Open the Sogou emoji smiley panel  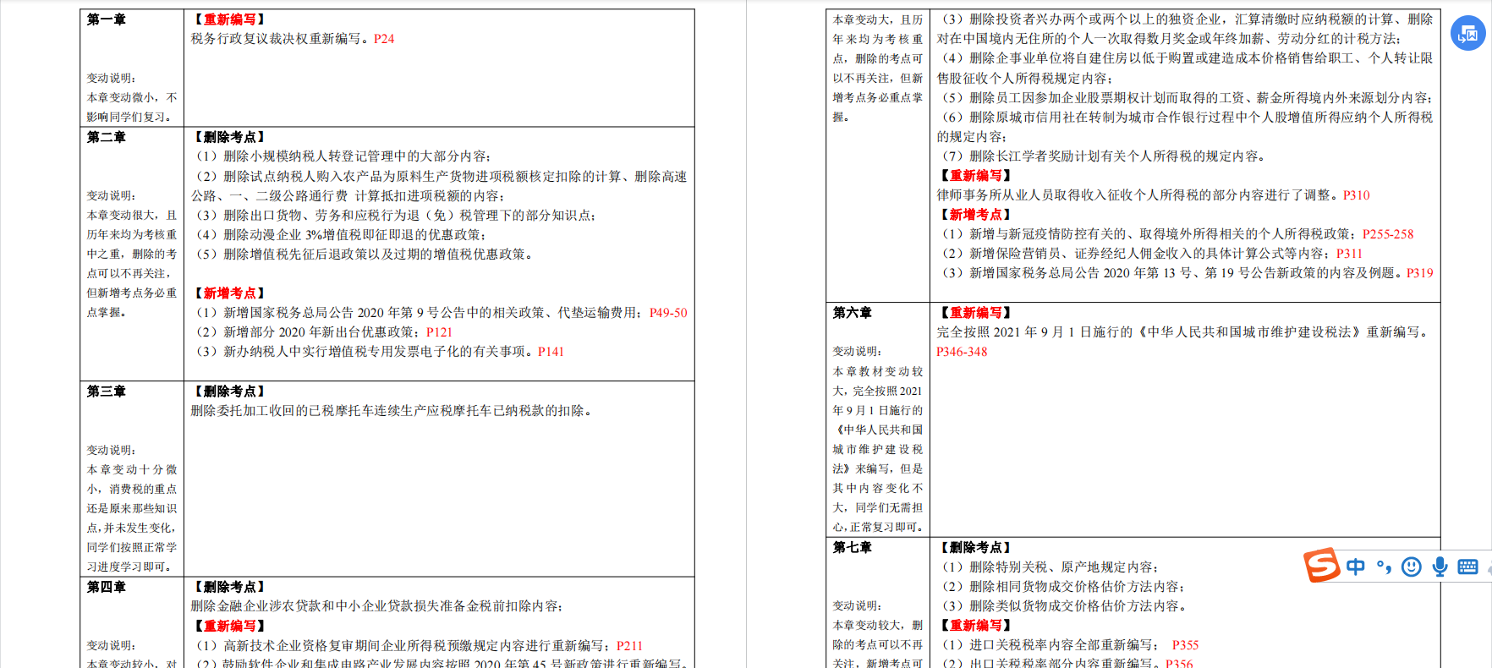[1411, 567]
